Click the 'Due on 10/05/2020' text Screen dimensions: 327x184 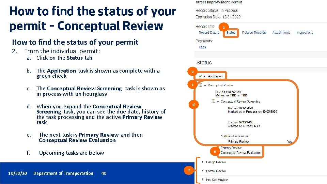click(228, 92)
